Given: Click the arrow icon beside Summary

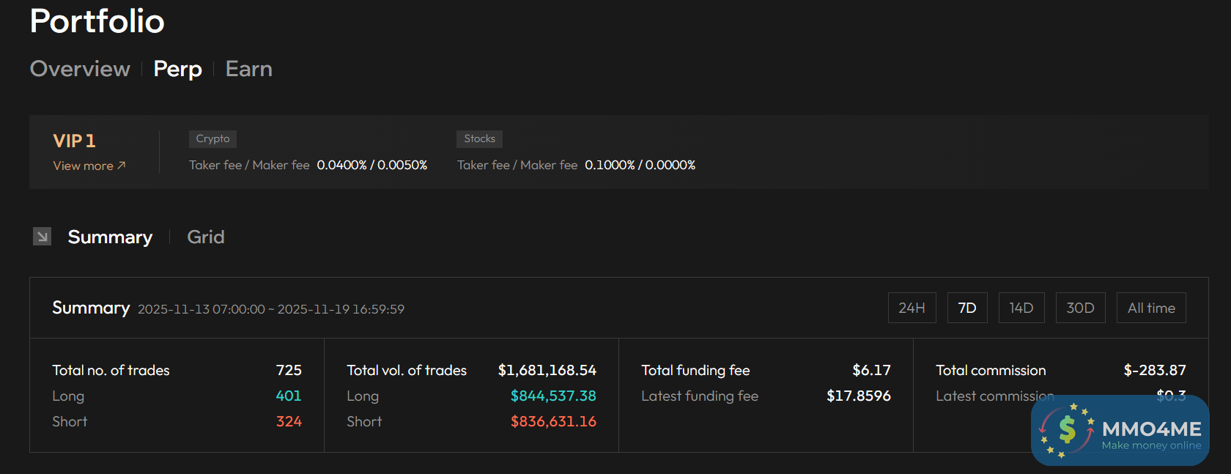Looking at the screenshot, I should pos(42,237).
